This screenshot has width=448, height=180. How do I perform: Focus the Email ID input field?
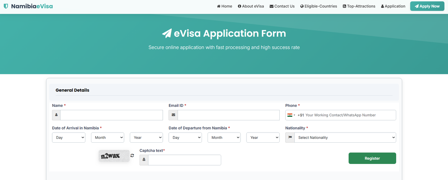[x=229, y=115]
